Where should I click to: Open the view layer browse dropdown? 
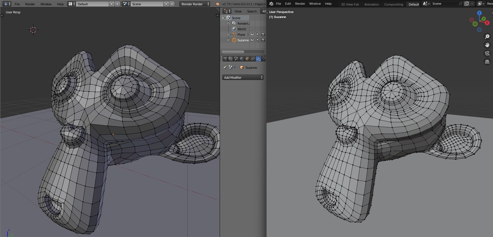(481, 4)
